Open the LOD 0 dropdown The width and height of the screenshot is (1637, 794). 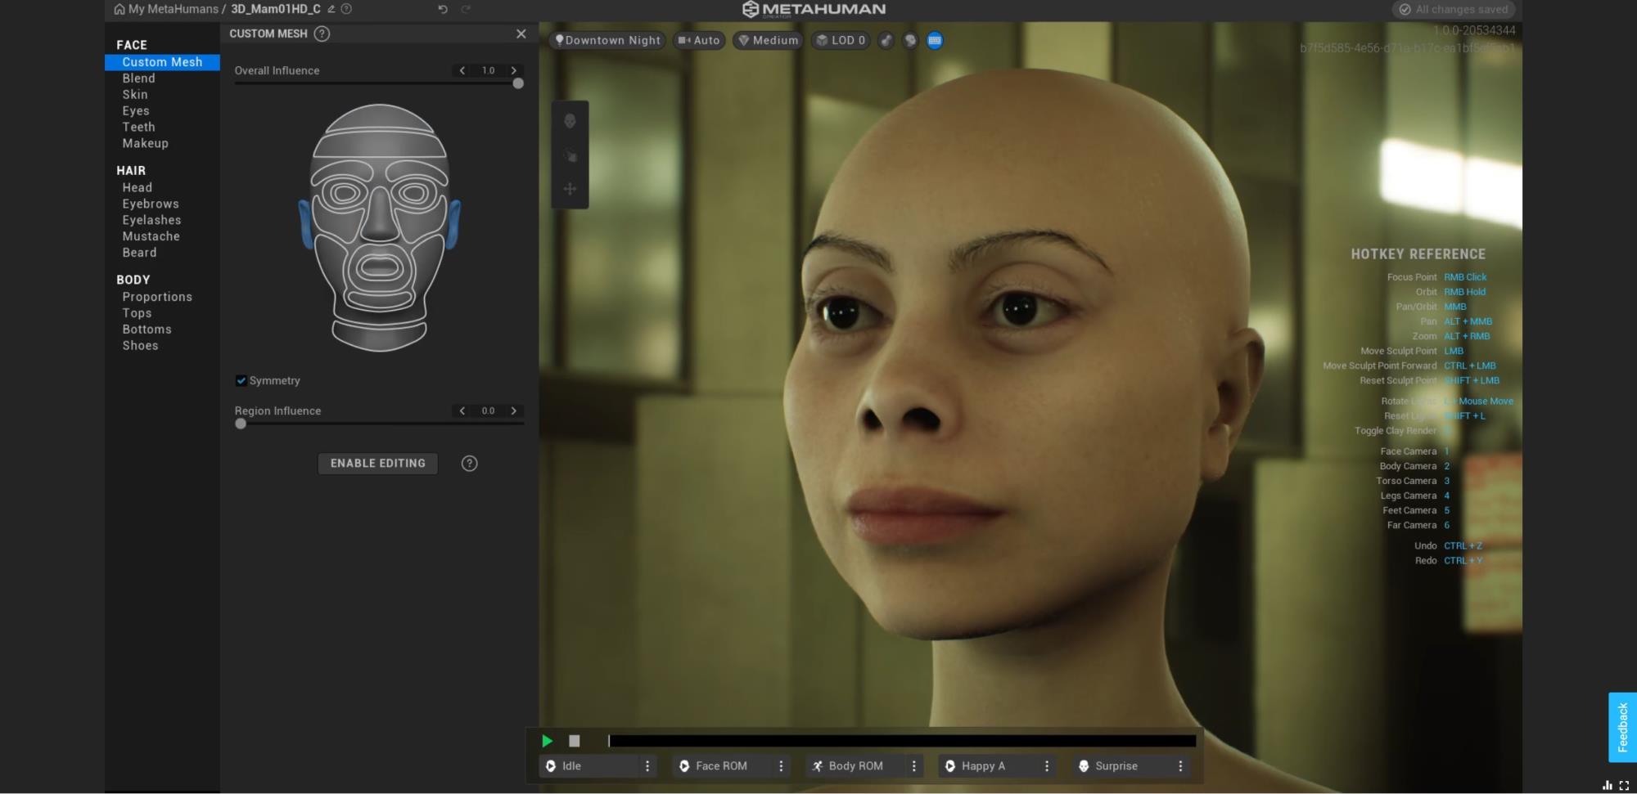[x=841, y=40]
